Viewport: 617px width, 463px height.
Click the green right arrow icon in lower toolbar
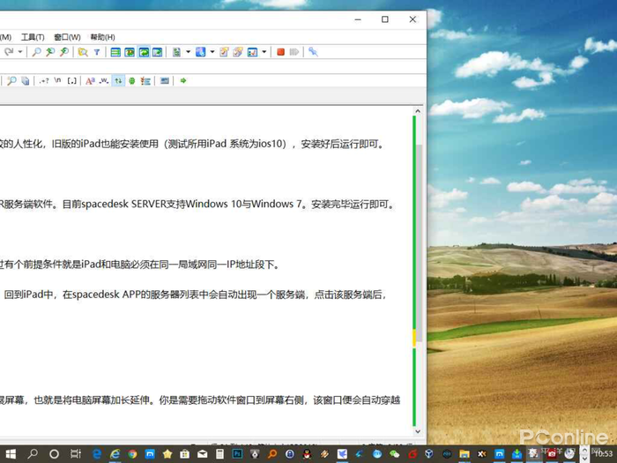coord(182,81)
